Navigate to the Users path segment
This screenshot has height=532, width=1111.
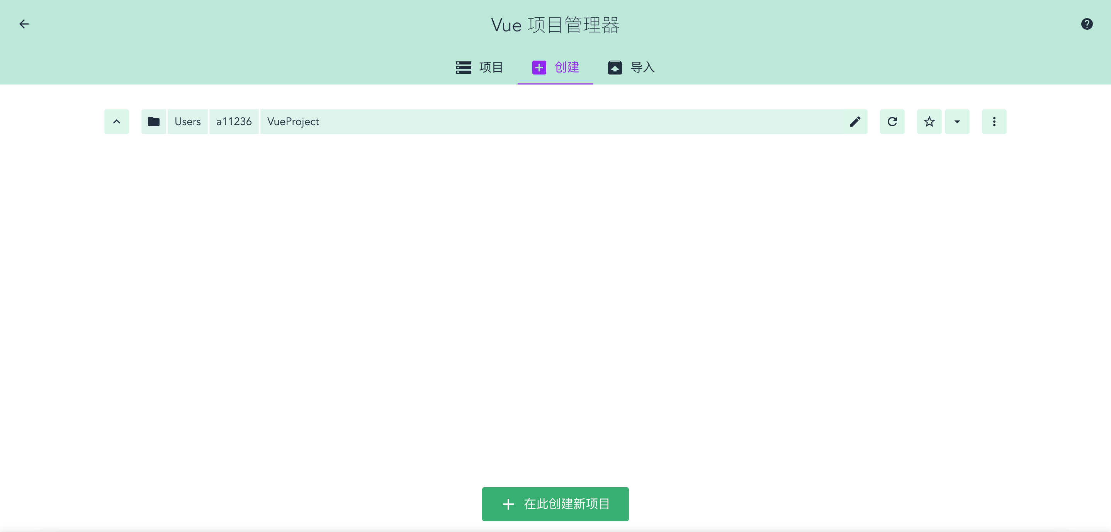(188, 122)
